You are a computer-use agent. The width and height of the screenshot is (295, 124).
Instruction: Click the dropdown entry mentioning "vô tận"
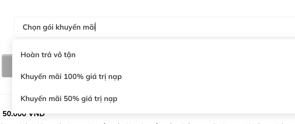tap(48, 55)
